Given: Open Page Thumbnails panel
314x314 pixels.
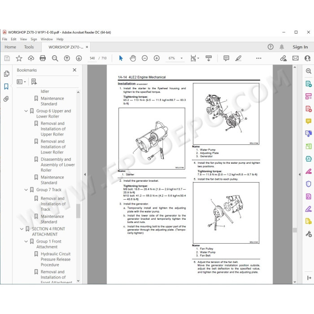Looking at the screenshot, I should coord(6,74).
